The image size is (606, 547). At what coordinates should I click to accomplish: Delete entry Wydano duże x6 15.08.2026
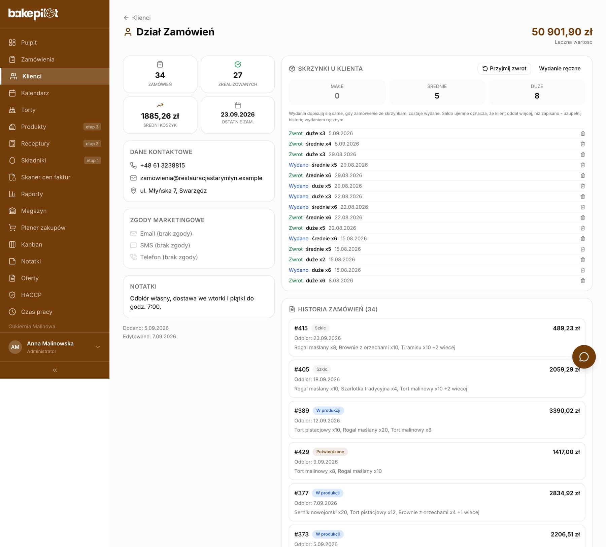point(582,270)
